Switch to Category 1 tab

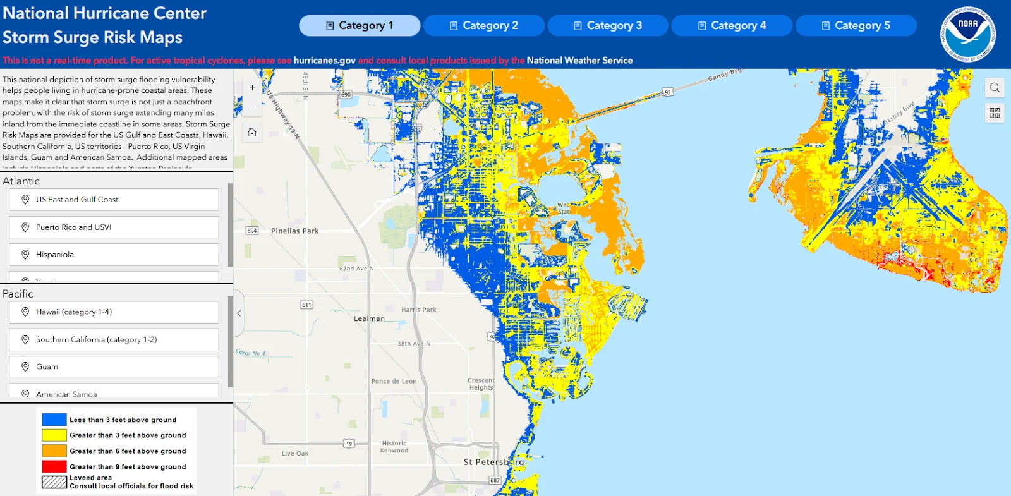click(x=360, y=25)
